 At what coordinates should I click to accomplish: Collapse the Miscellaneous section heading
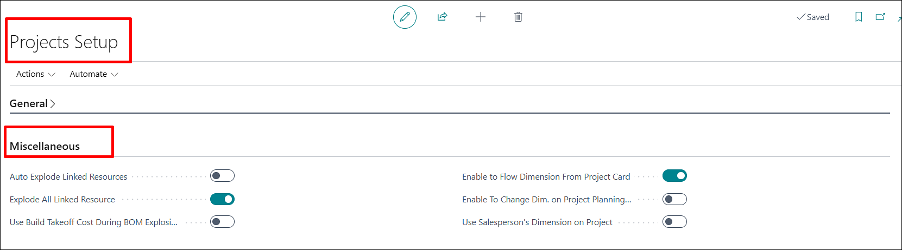pos(45,146)
